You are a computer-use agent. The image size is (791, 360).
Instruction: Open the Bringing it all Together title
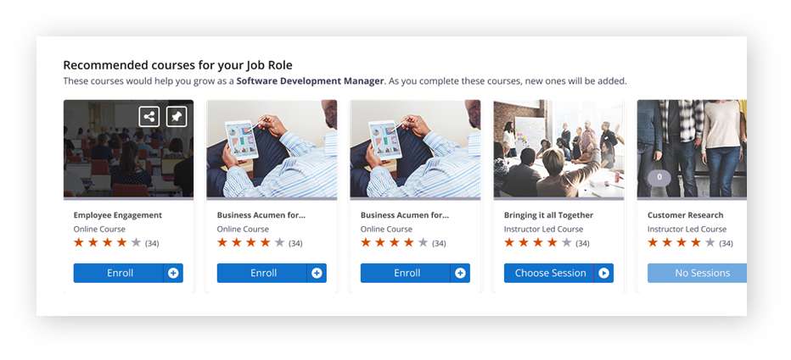[548, 215]
